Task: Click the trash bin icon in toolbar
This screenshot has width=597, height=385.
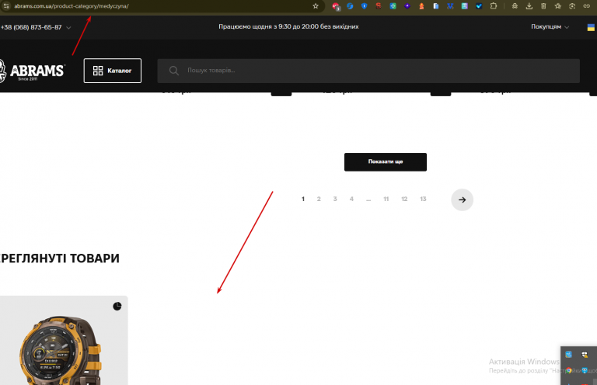Action: 543,6
